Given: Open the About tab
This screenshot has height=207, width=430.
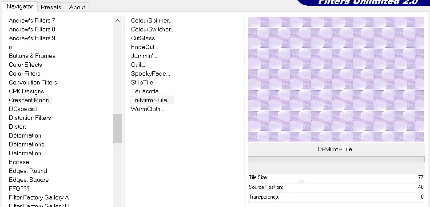Looking at the screenshot, I should click(x=77, y=7).
